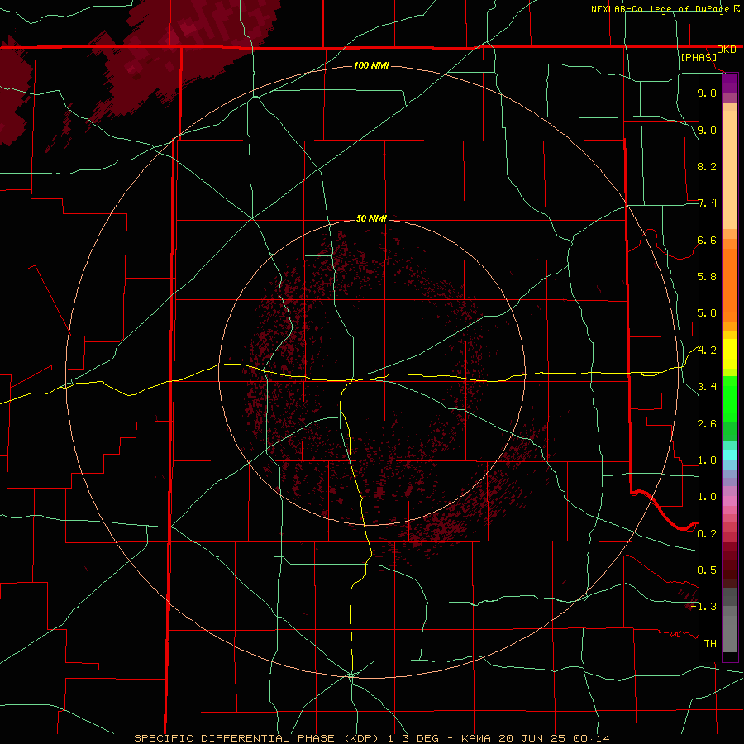Click the yellow segment of the color bar

730,354
